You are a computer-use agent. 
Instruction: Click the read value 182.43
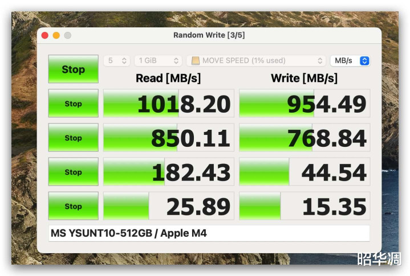(x=169, y=172)
